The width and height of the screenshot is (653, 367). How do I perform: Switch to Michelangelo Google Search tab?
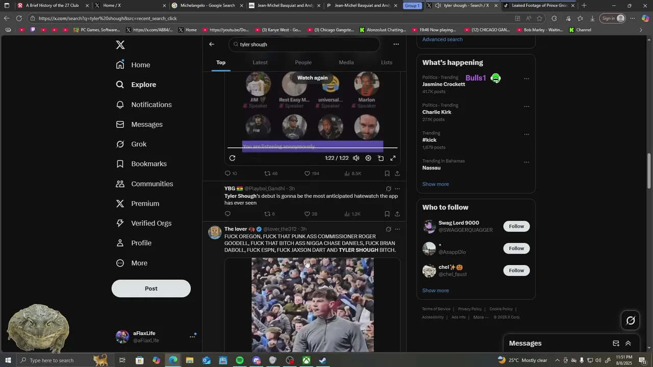[207, 6]
